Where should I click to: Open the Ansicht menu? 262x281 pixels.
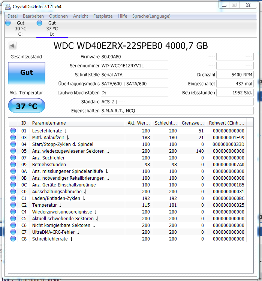[x=81, y=16]
